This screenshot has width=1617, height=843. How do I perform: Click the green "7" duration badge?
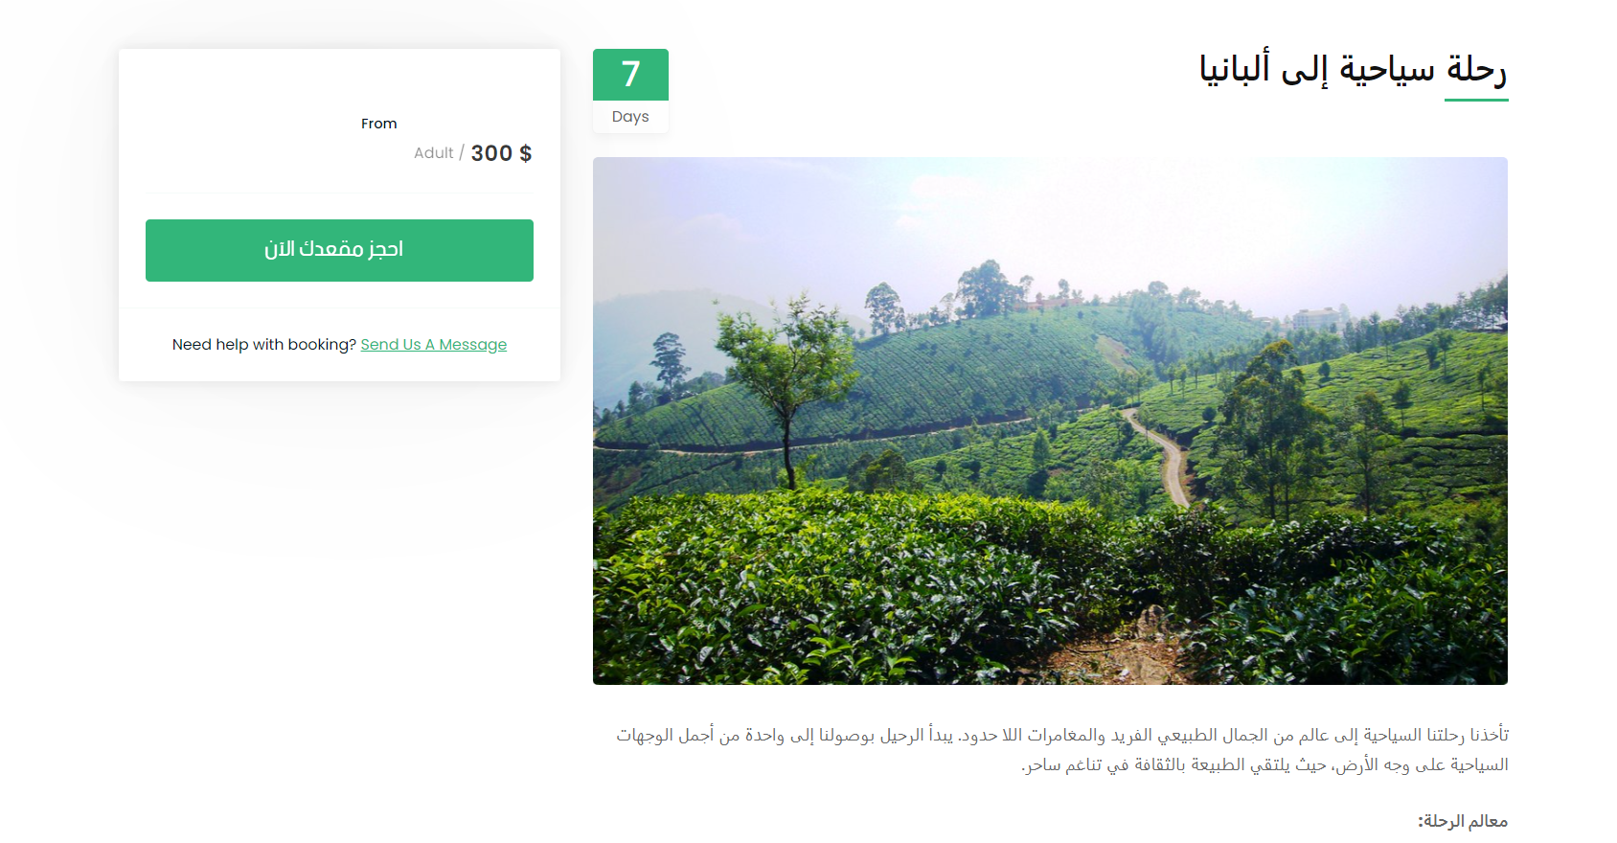tap(630, 75)
